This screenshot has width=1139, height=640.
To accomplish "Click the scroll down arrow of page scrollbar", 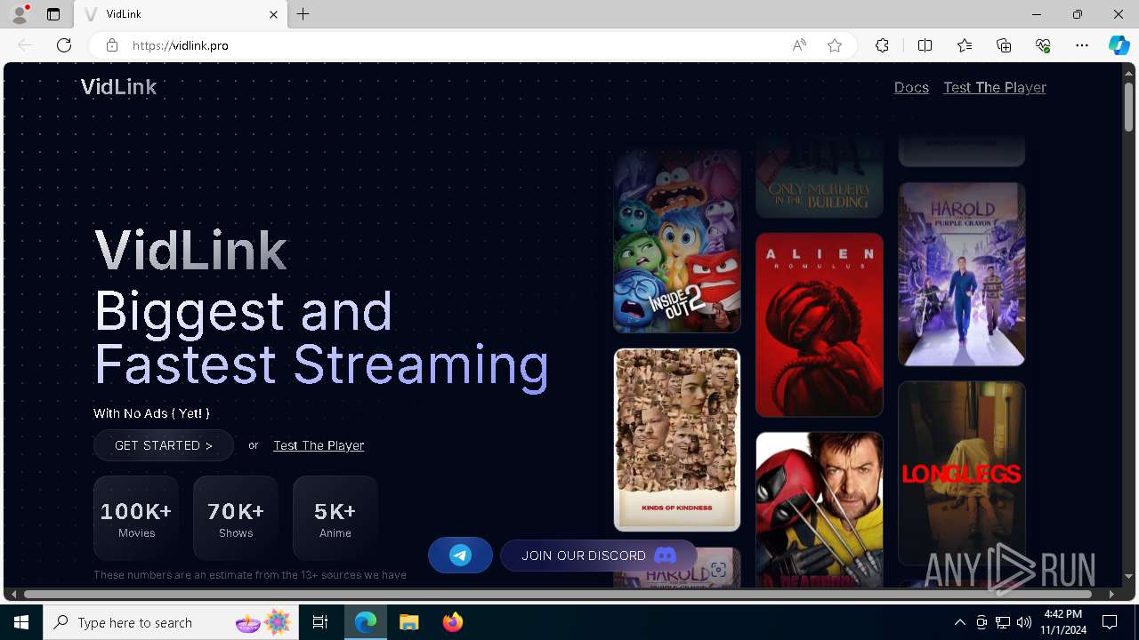I will [x=1128, y=577].
